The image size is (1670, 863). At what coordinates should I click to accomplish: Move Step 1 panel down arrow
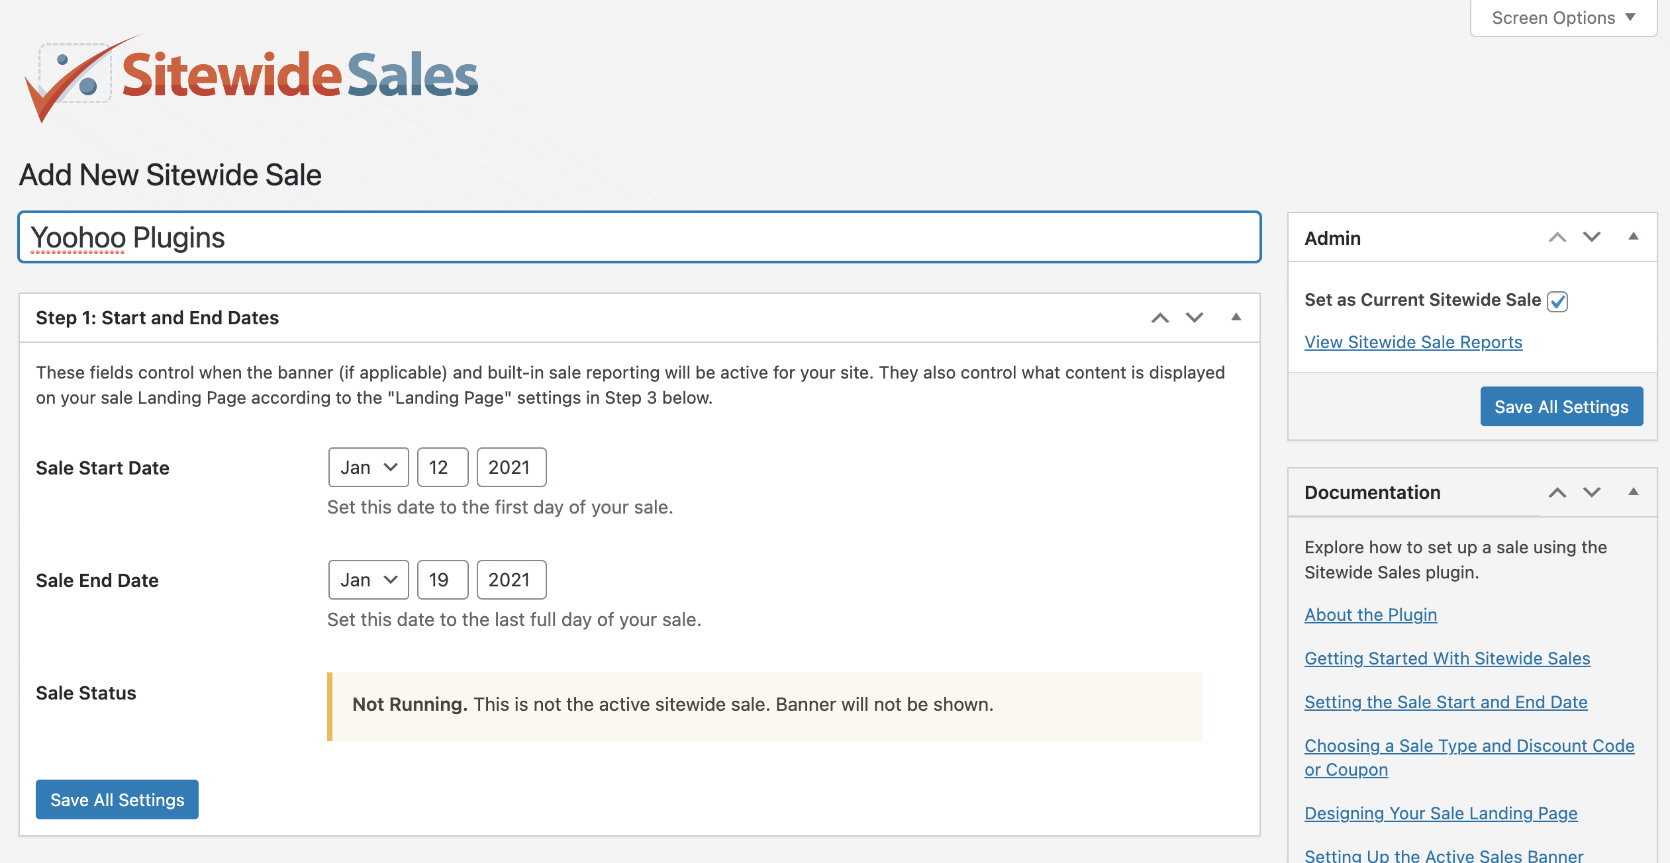click(x=1195, y=318)
